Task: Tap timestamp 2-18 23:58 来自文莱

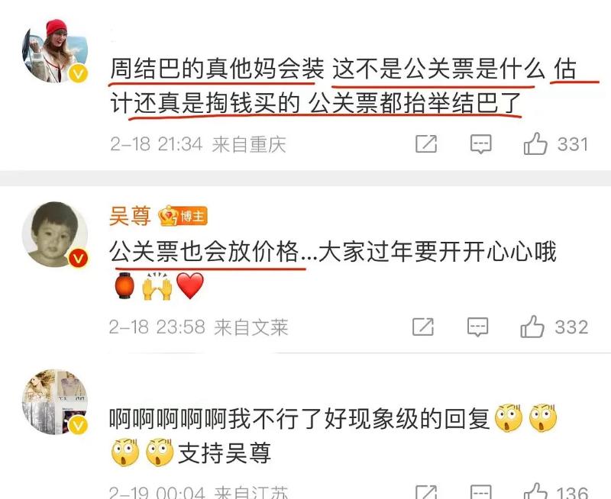Action: click(x=199, y=327)
